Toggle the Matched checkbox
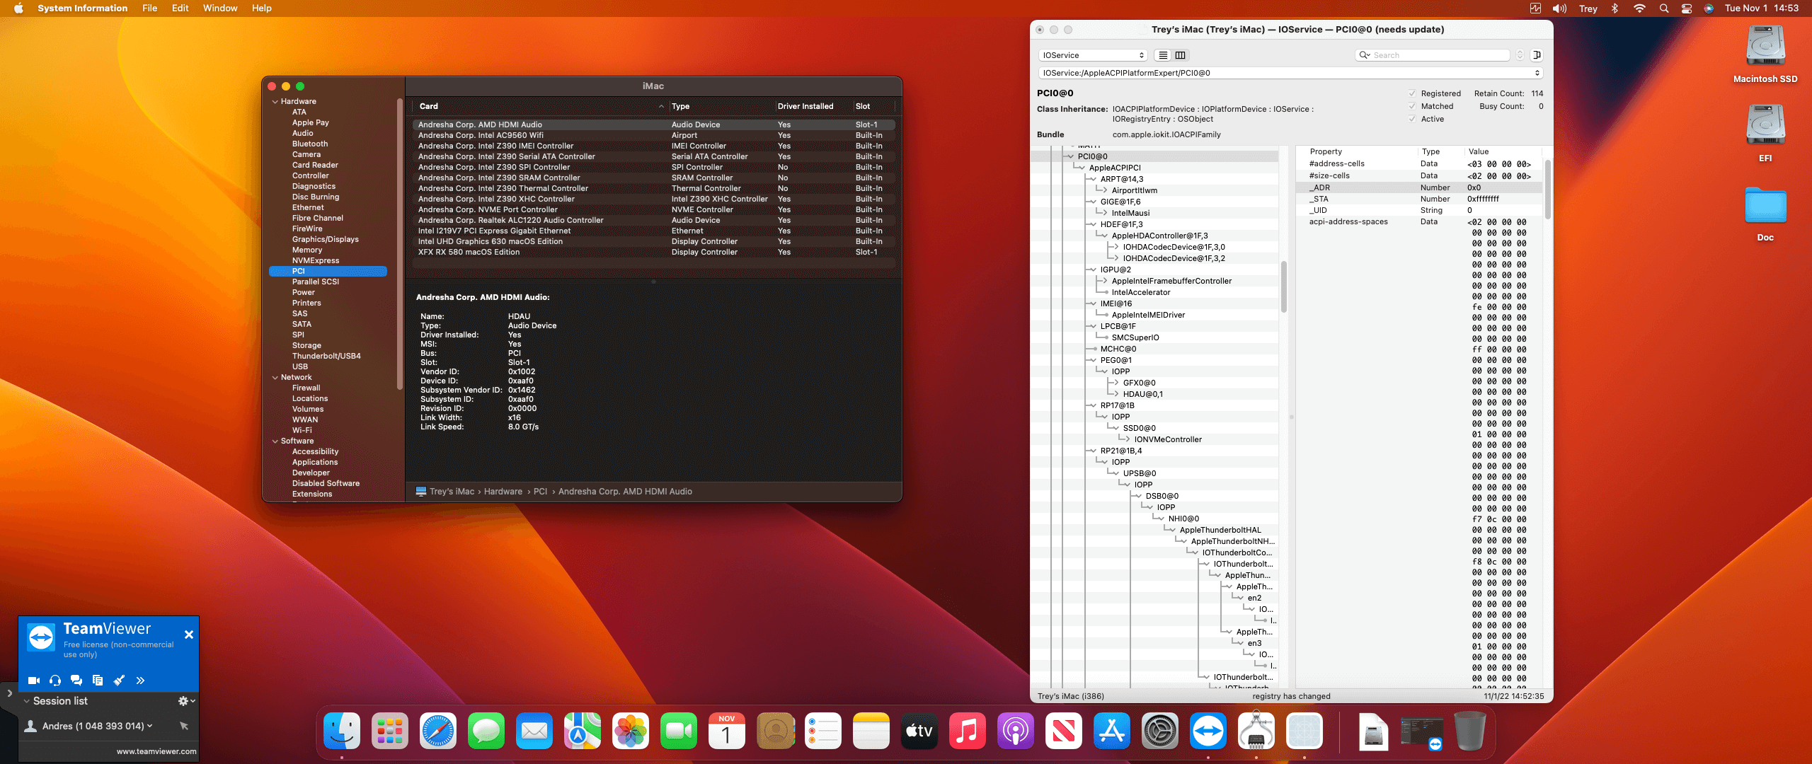Screen dimensions: 1812x764 [x=1412, y=106]
